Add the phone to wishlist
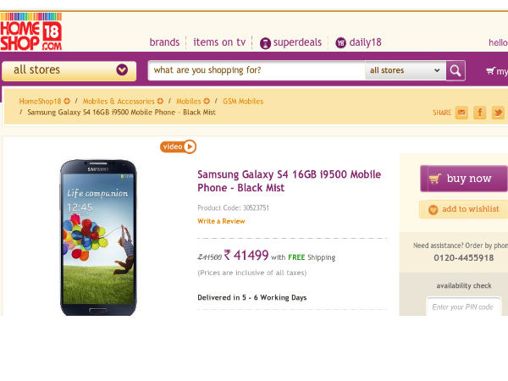This screenshot has height=381, width=508. point(463,209)
